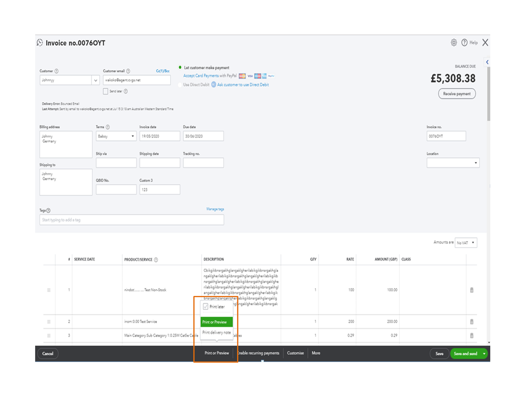
Task: Click the Customer email help icon
Action: (128, 71)
